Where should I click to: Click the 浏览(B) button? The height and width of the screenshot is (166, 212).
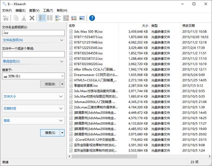pos(50,84)
